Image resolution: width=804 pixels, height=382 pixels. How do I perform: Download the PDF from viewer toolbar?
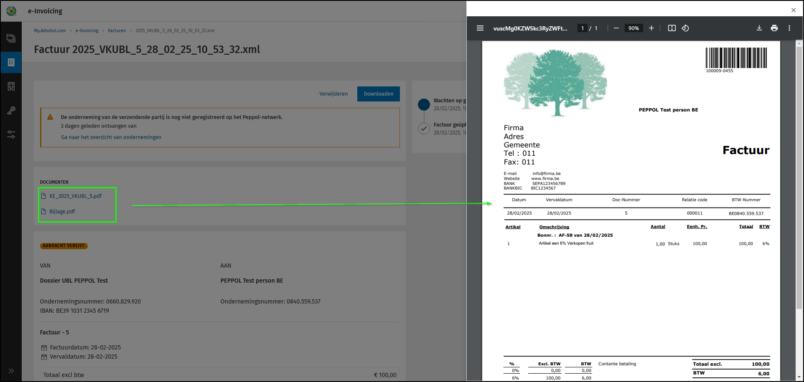(x=759, y=28)
